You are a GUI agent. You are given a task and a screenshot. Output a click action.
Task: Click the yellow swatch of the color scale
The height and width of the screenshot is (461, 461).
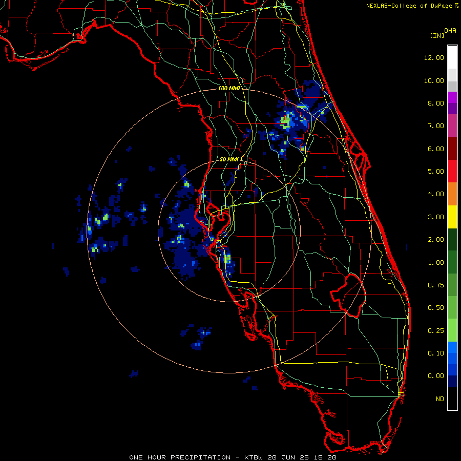452,217
